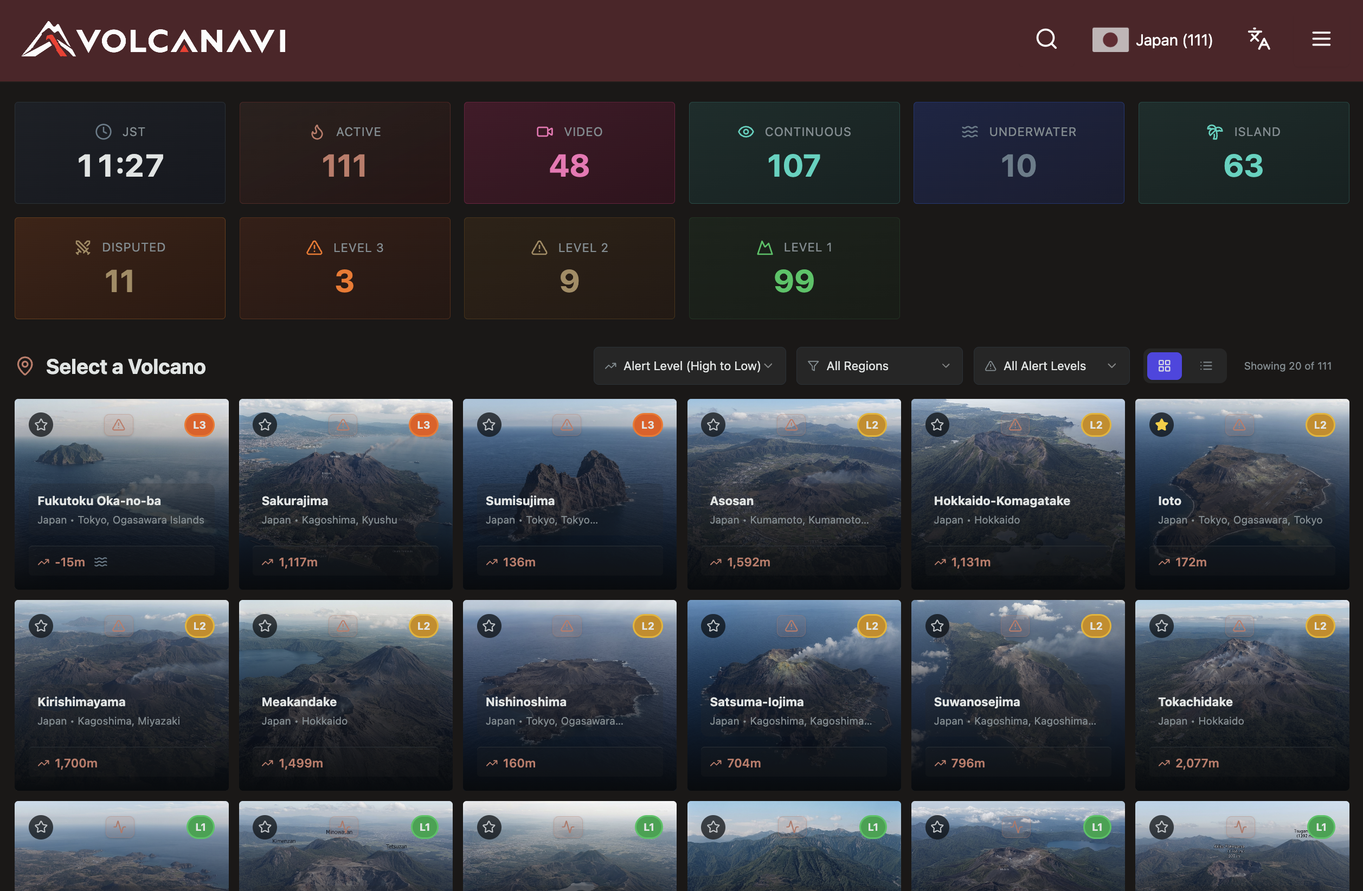
Task: Expand Alert Level (High to Low) sort dropdown
Action: tap(690, 366)
